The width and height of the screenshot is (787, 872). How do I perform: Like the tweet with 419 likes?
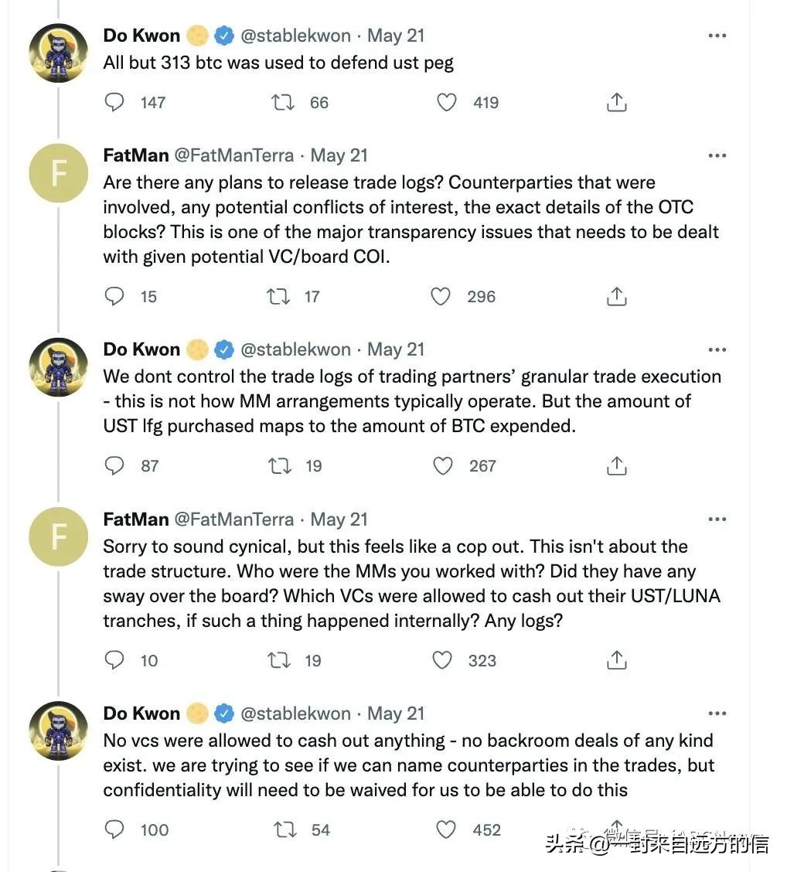tap(447, 102)
